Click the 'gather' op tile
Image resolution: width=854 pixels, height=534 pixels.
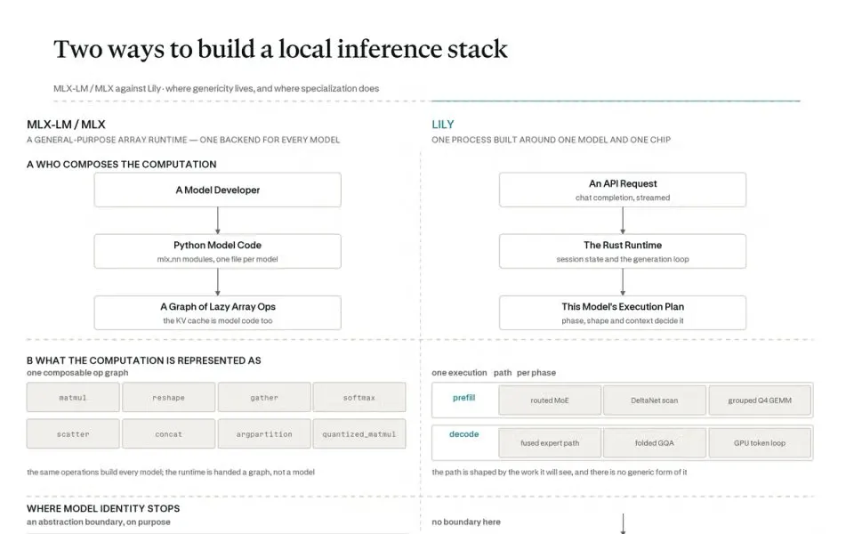pos(264,397)
